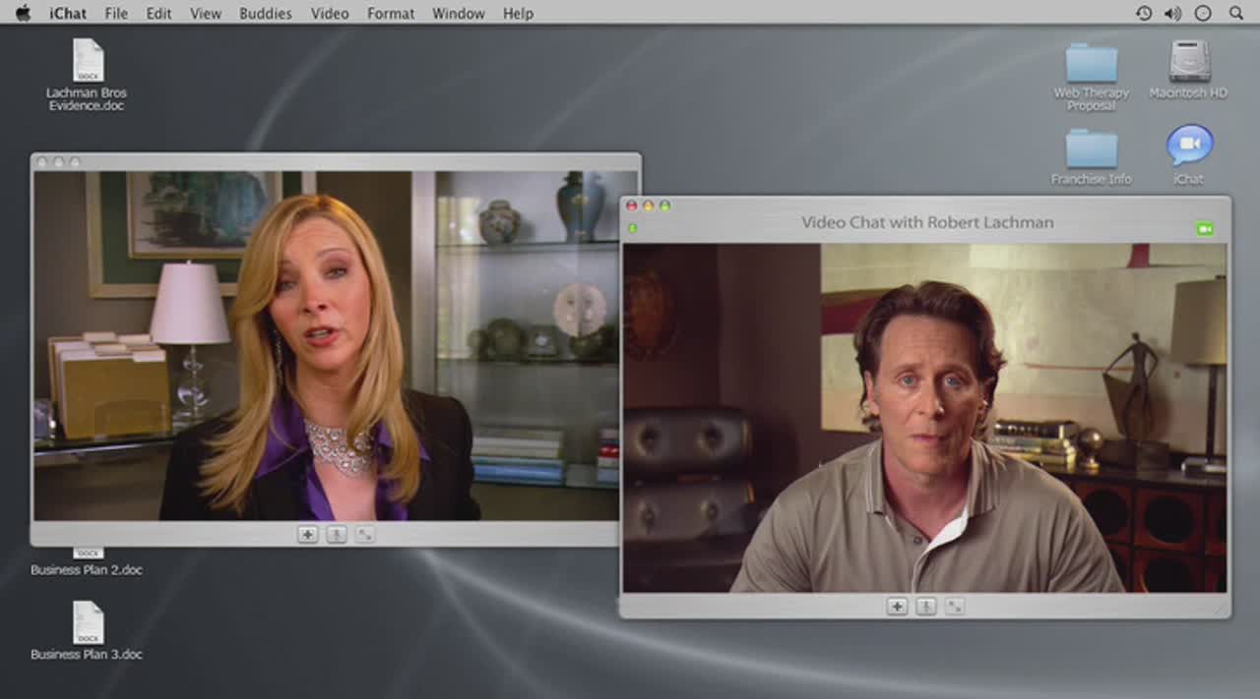The width and height of the screenshot is (1260, 699).
Task: Click the Spotlight search icon
Action: coord(1236,14)
